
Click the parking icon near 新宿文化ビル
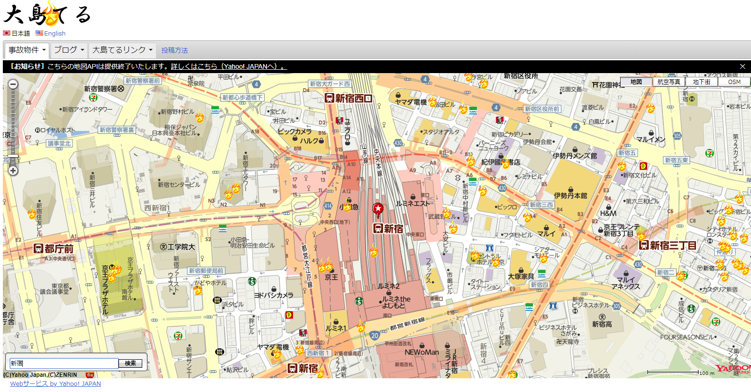tap(643, 166)
